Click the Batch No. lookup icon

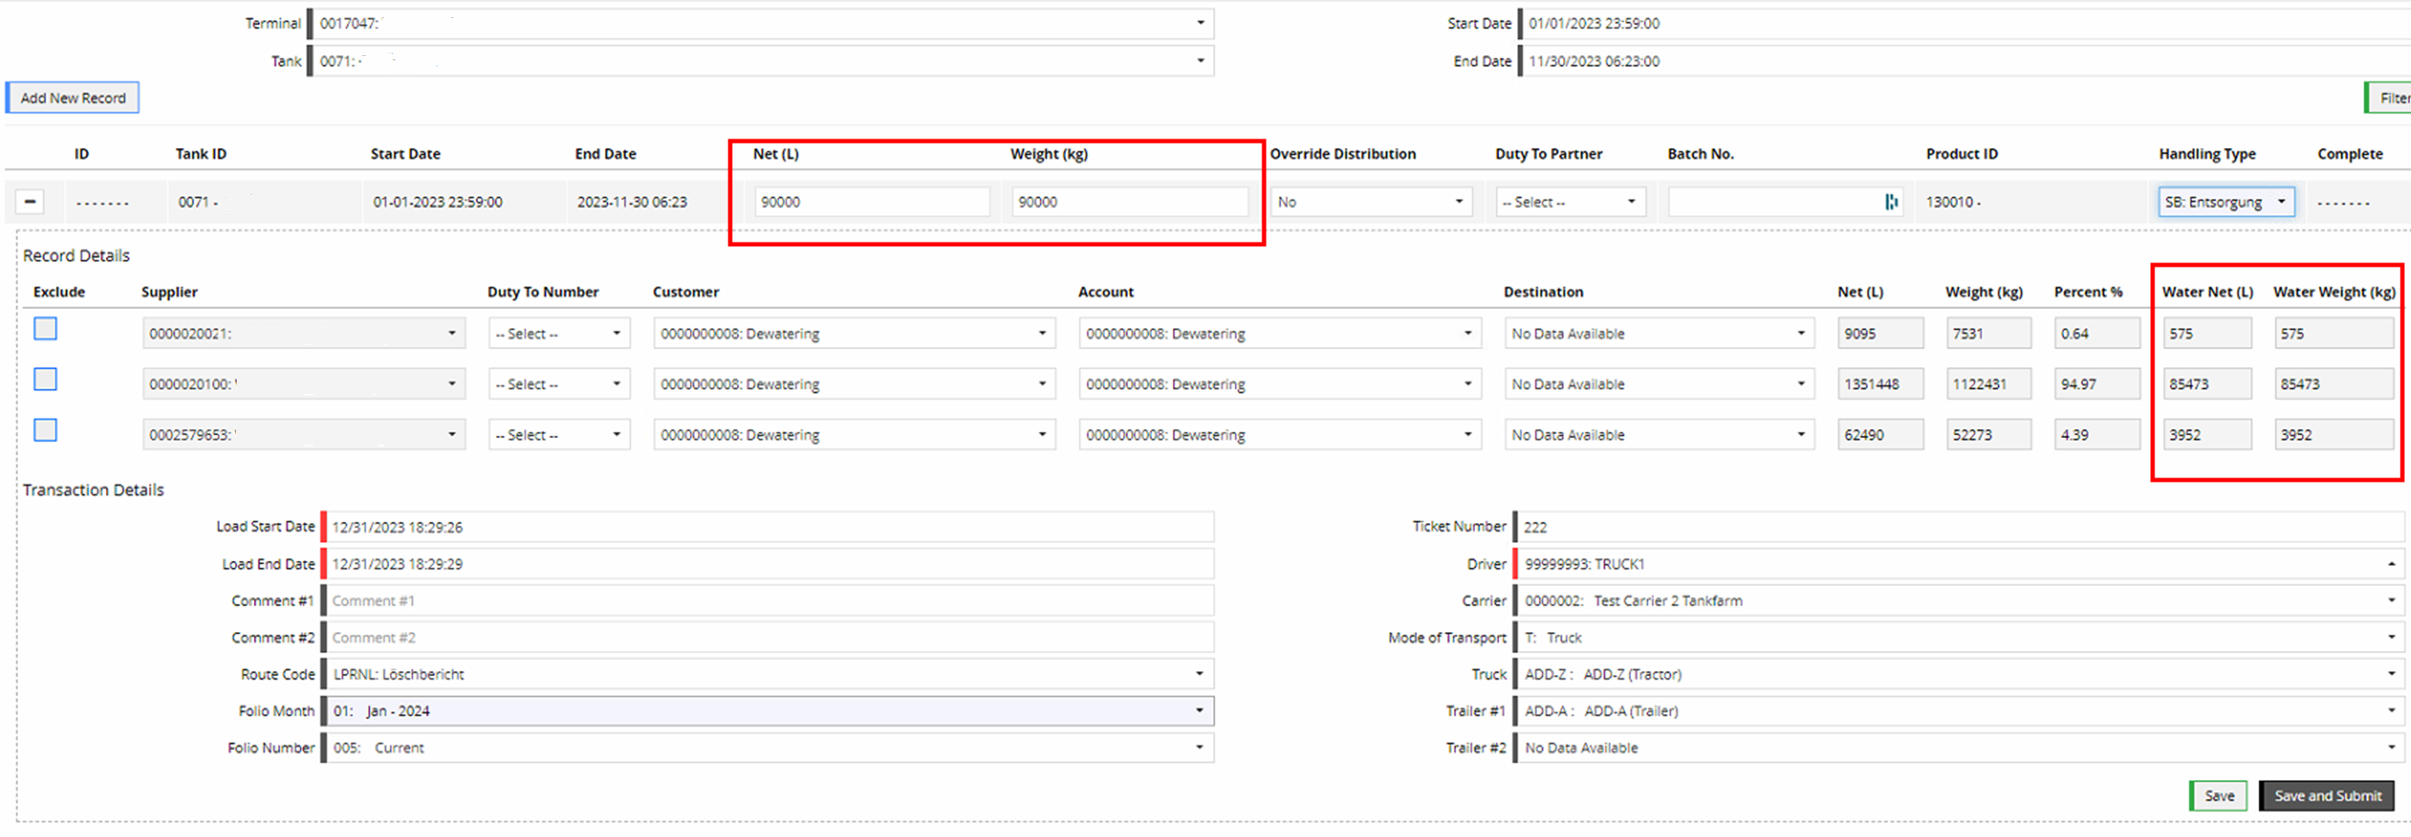pyautogui.click(x=1891, y=202)
